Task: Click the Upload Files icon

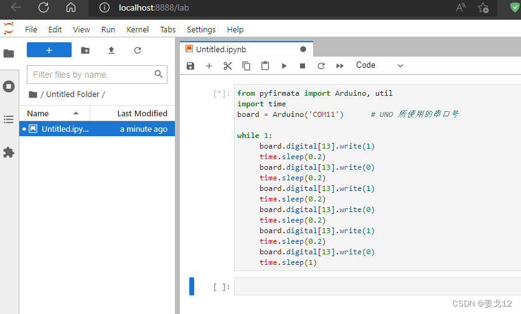Action: [x=111, y=50]
